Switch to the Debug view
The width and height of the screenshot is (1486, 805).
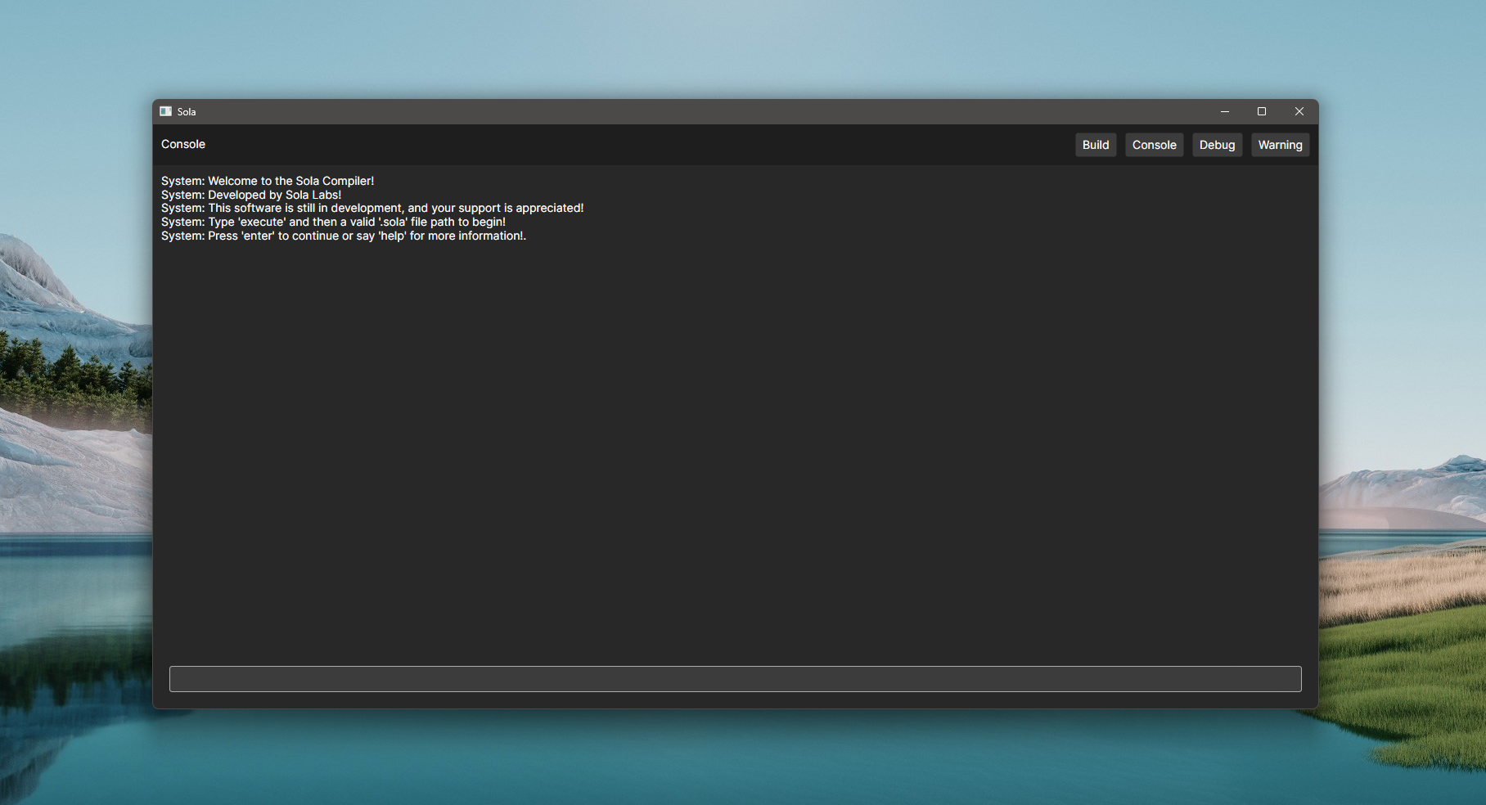(1217, 145)
